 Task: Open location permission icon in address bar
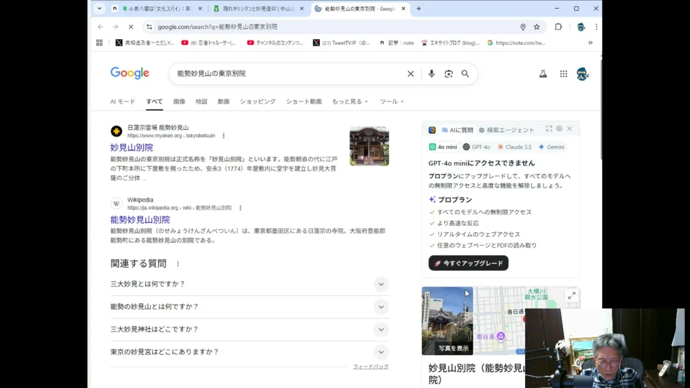coord(523,27)
